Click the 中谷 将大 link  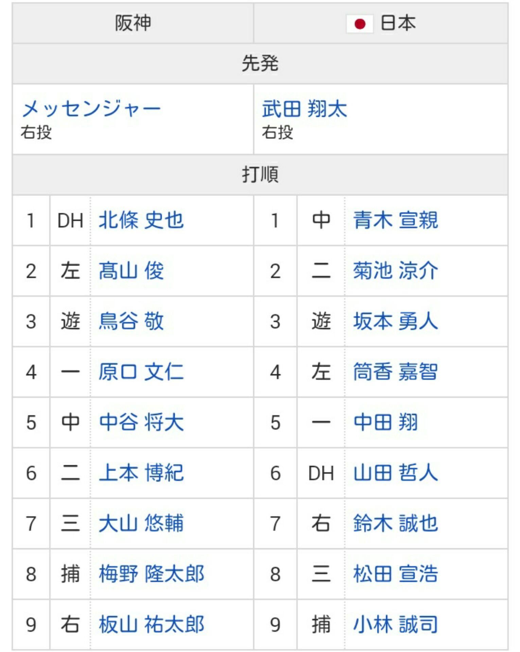point(141,422)
